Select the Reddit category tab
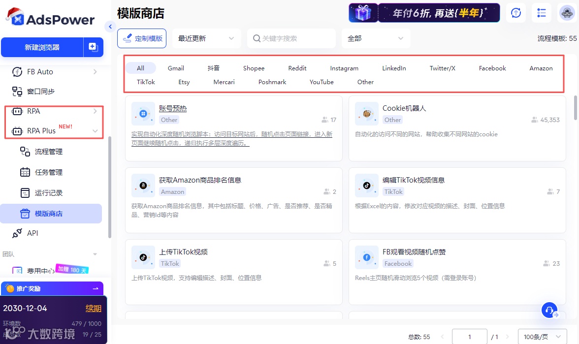 (x=297, y=68)
